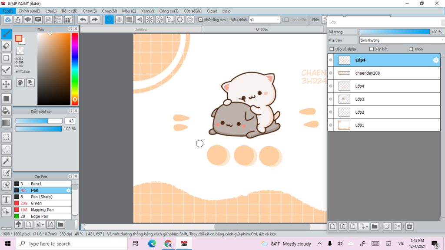Click the brush size value field showing 43
The height and width of the screenshot is (250, 445).
point(71,121)
